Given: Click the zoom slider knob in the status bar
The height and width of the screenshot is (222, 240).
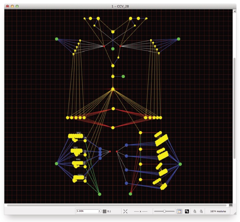Looking at the screenshot, I should 164,211.
